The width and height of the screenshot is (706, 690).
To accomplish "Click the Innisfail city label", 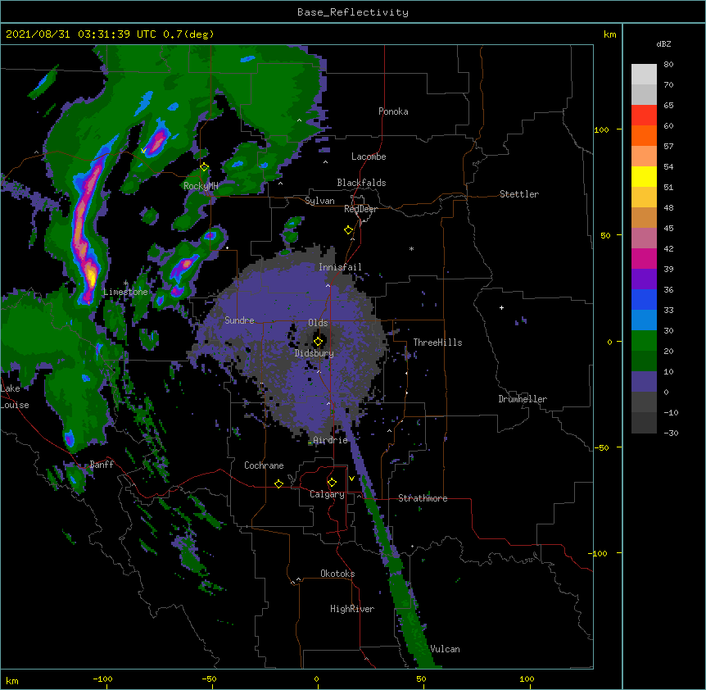I will pos(340,267).
